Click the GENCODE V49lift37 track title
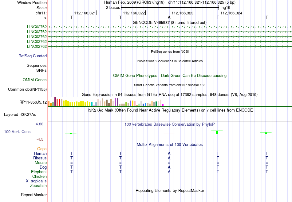Viewport: 292px width, 202px height. pos(170,23)
